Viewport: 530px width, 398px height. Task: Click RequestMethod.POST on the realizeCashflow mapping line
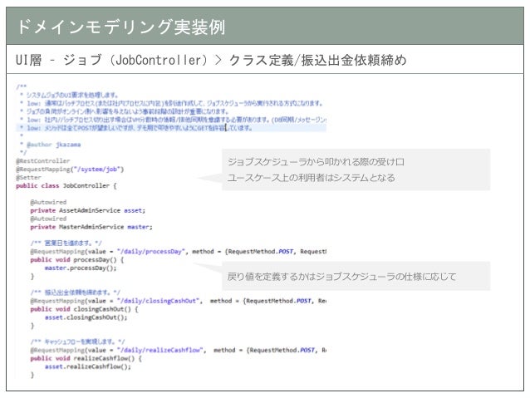(282, 351)
